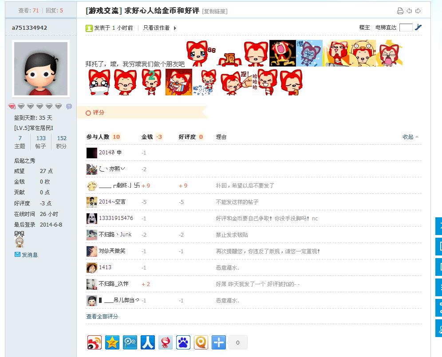This screenshot has width=442, height=357.
Task: Open a751334942's profile avatar
Action: [41, 69]
